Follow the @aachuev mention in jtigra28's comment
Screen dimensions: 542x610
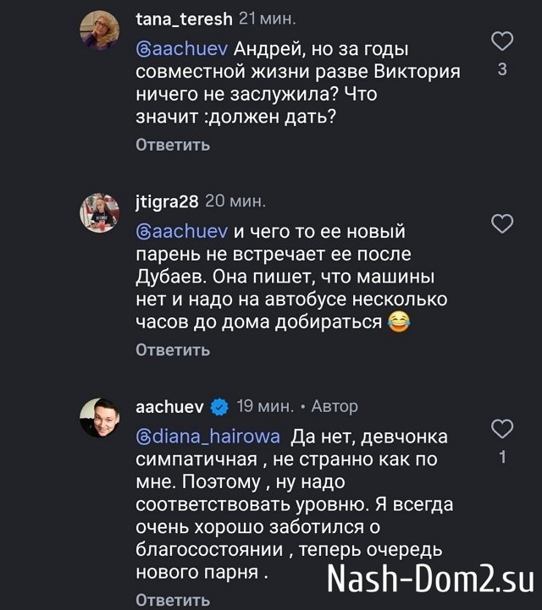coord(181,231)
